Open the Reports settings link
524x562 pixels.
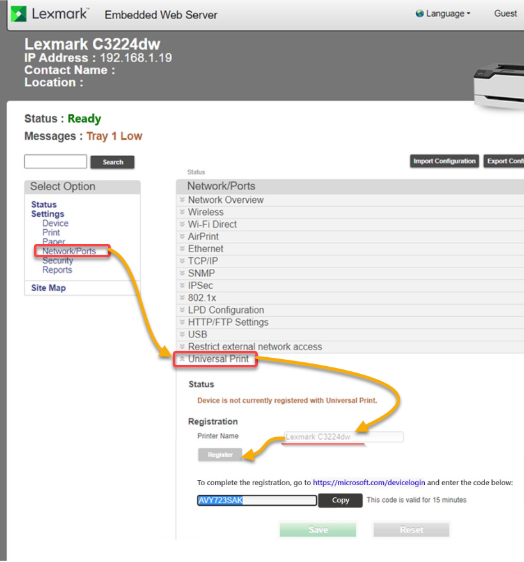57,270
